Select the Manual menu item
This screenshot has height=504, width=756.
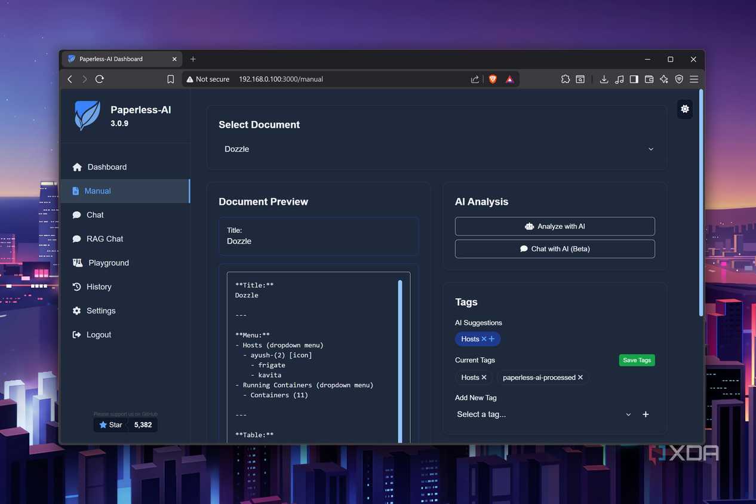coord(125,191)
